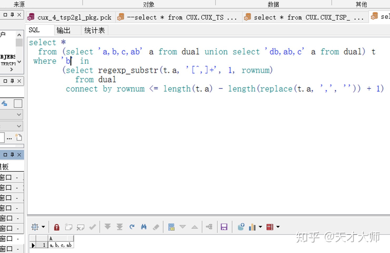This screenshot has width=390, height=253.
Task: Select the 数据 ribbon group label
Action: tap(273, 4)
